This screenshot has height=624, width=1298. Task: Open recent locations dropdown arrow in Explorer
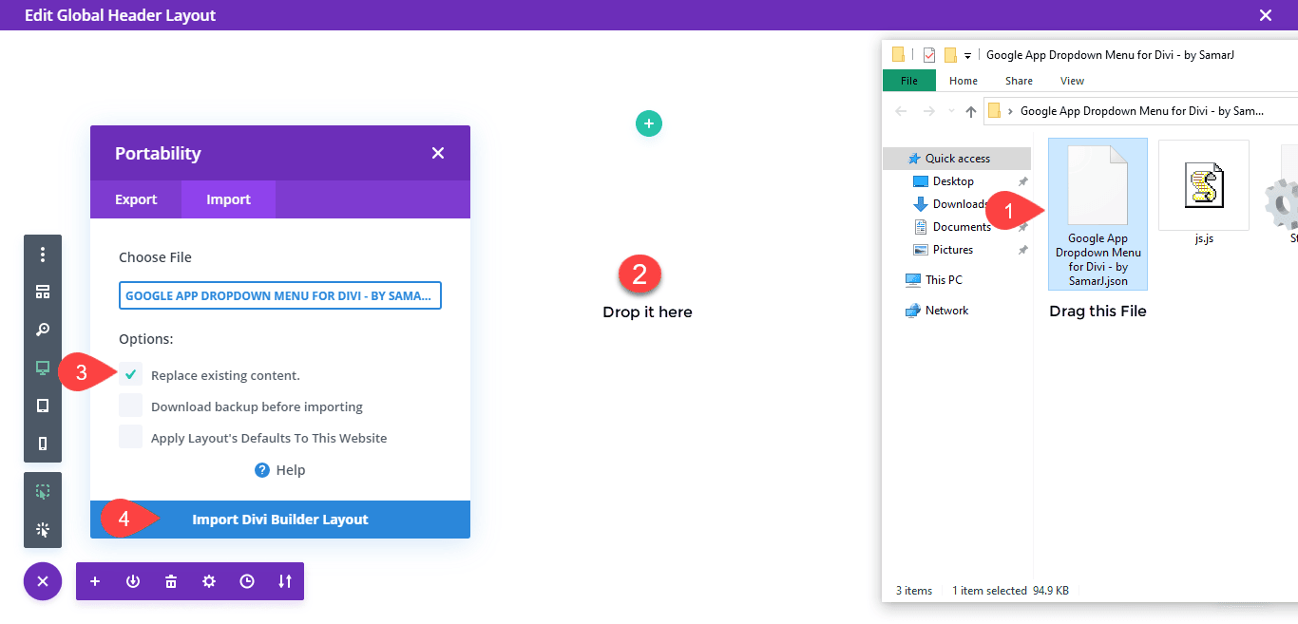[x=952, y=111]
